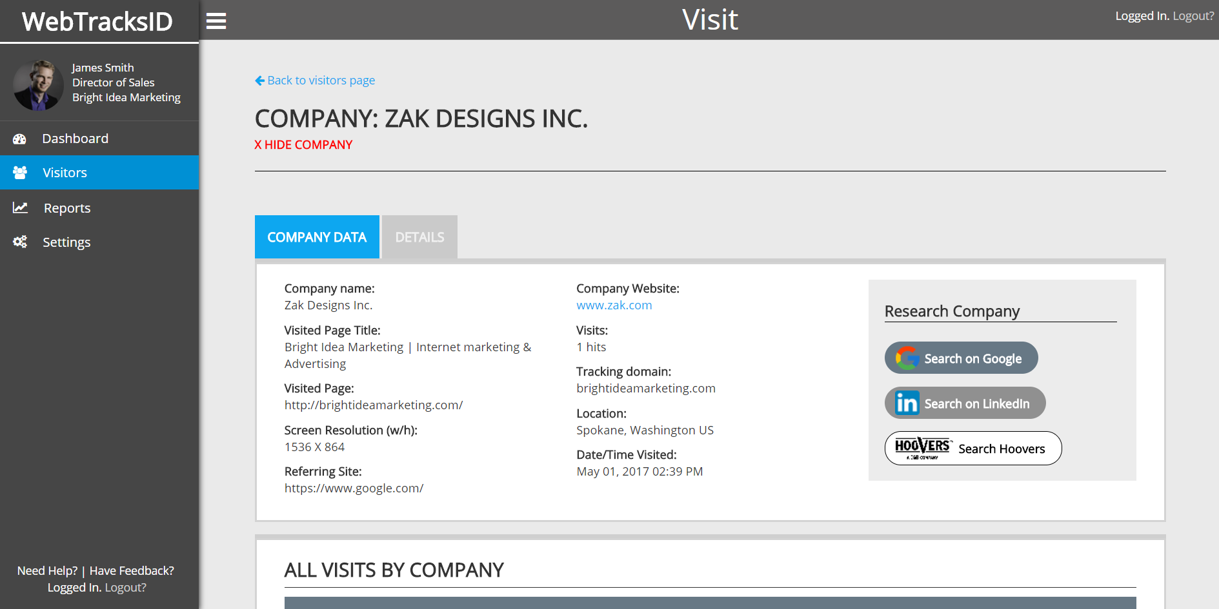The image size is (1219, 609).
Task: Select Visitors in the sidebar
Action: tap(99, 173)
